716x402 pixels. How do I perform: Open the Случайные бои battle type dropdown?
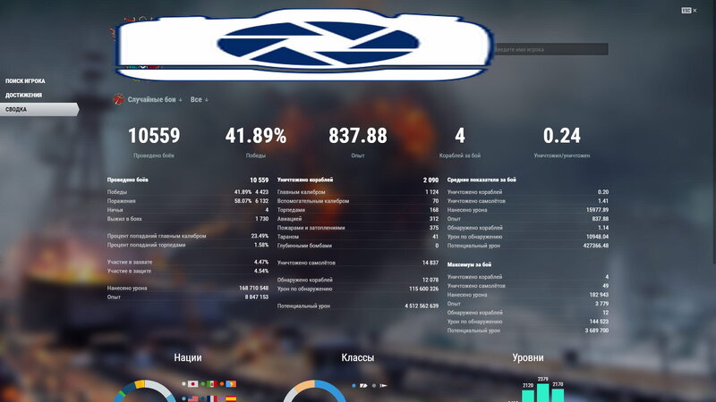(155, 99)
